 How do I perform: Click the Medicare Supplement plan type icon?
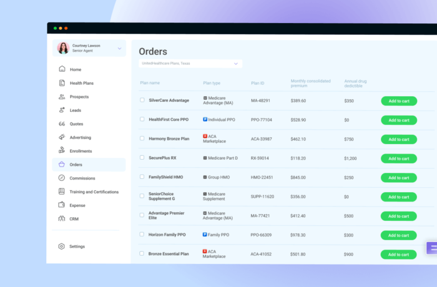click(x=205, y=194)
